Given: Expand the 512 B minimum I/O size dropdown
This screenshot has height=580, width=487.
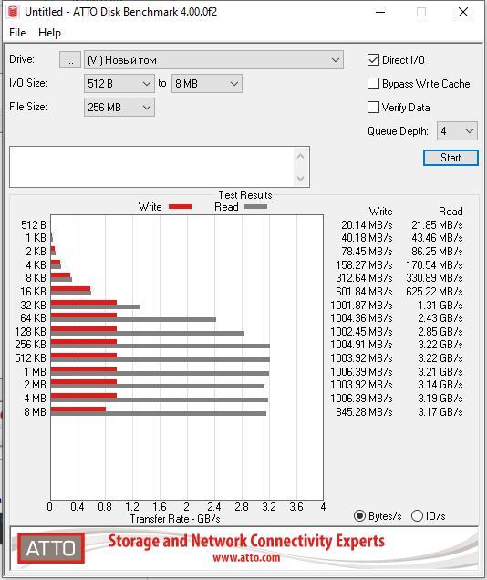Looking at the screenshot, I should click(x=119, y=84).
